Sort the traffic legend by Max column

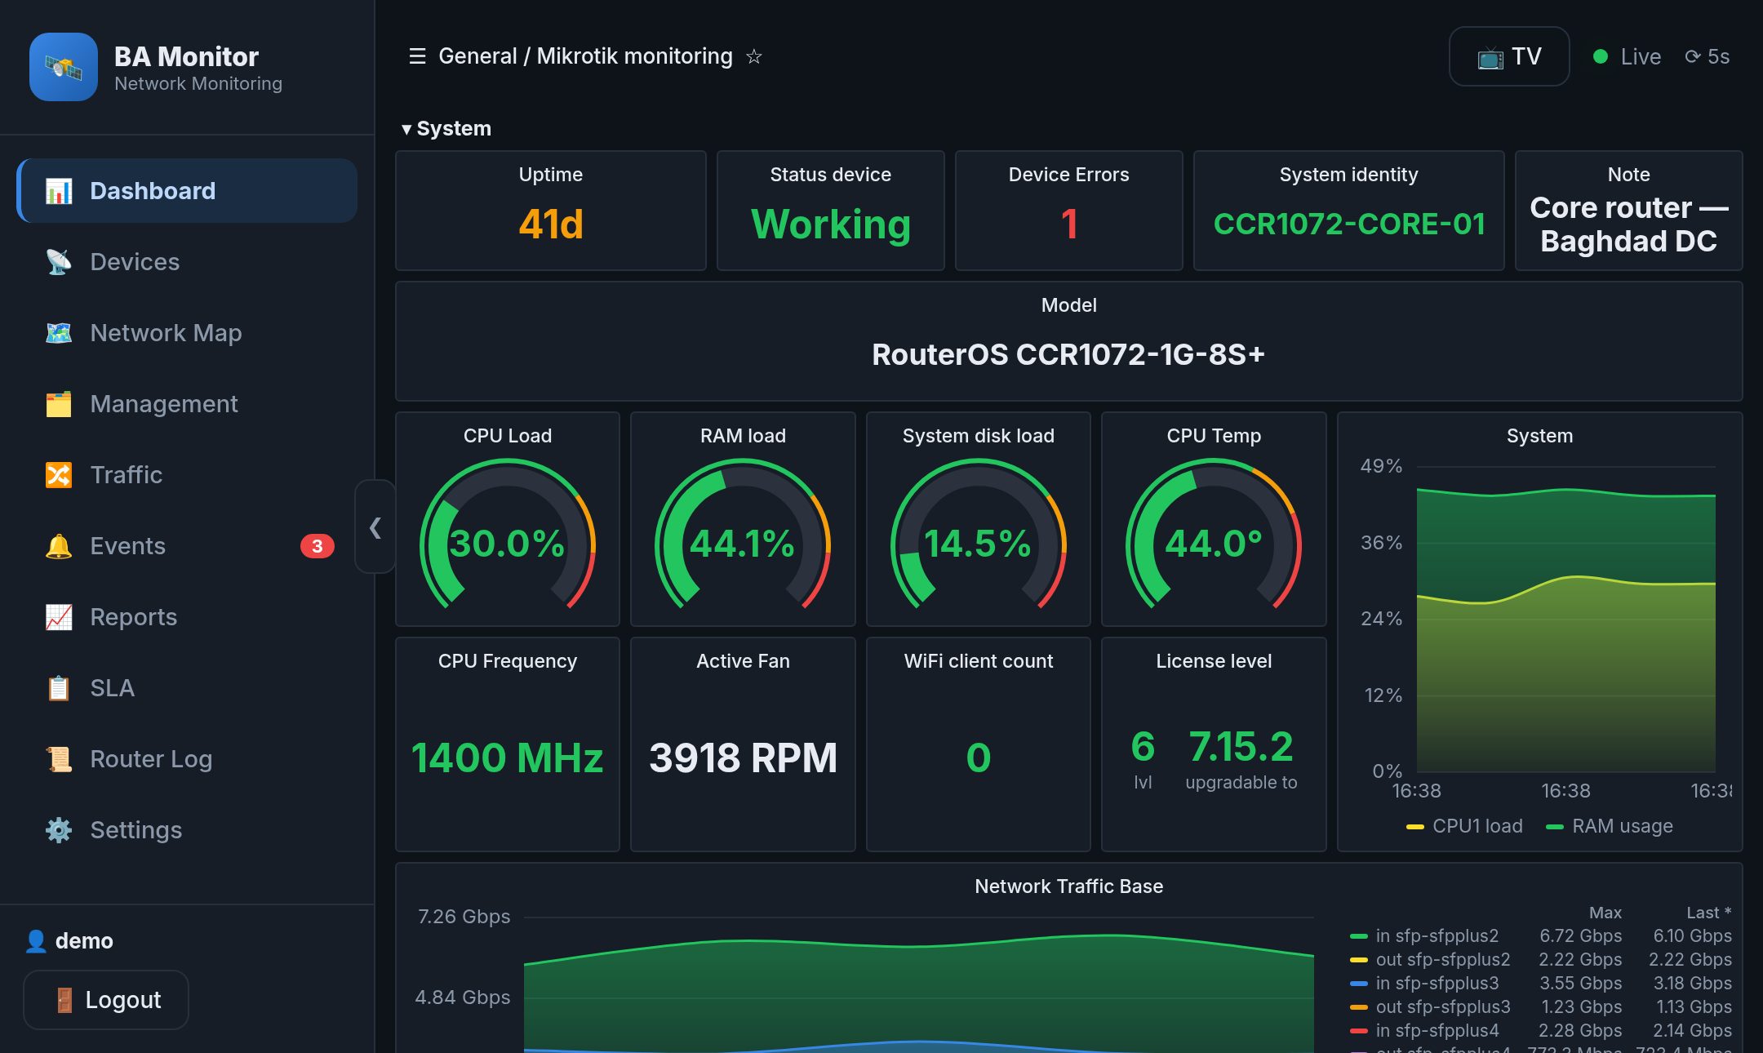[x=1605, y=913]
